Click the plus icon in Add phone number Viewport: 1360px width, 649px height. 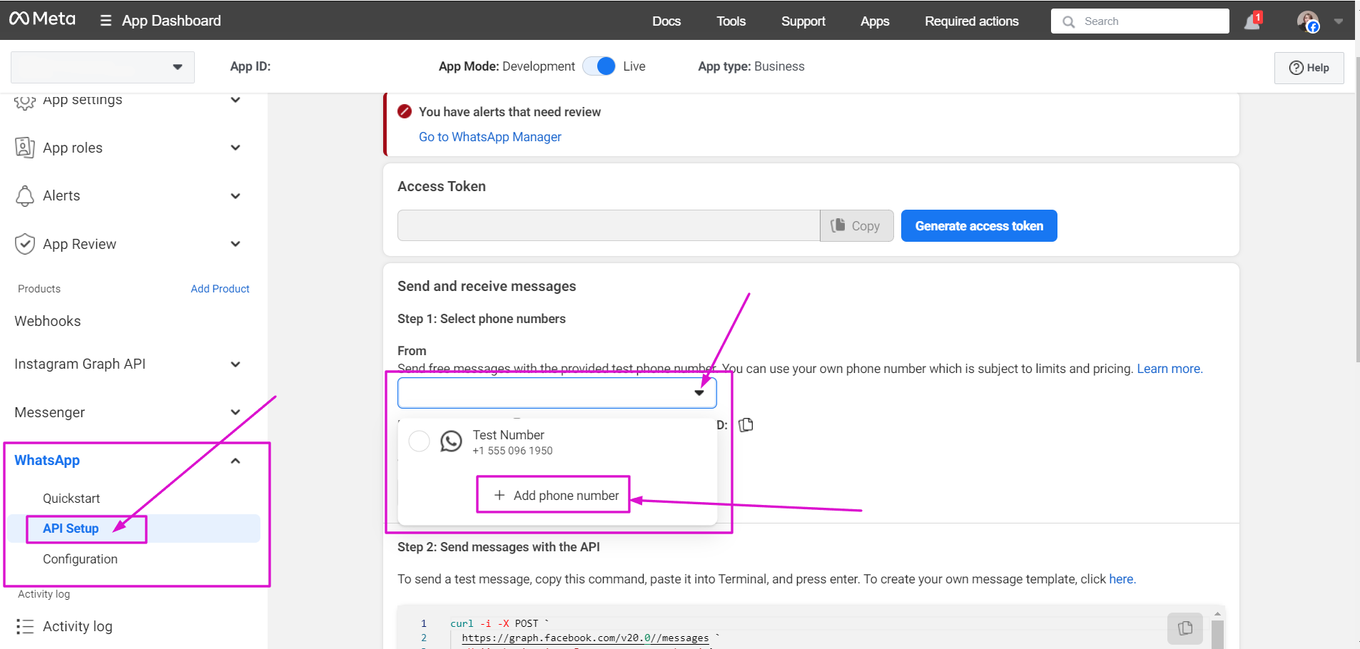(x=499, y=495)
